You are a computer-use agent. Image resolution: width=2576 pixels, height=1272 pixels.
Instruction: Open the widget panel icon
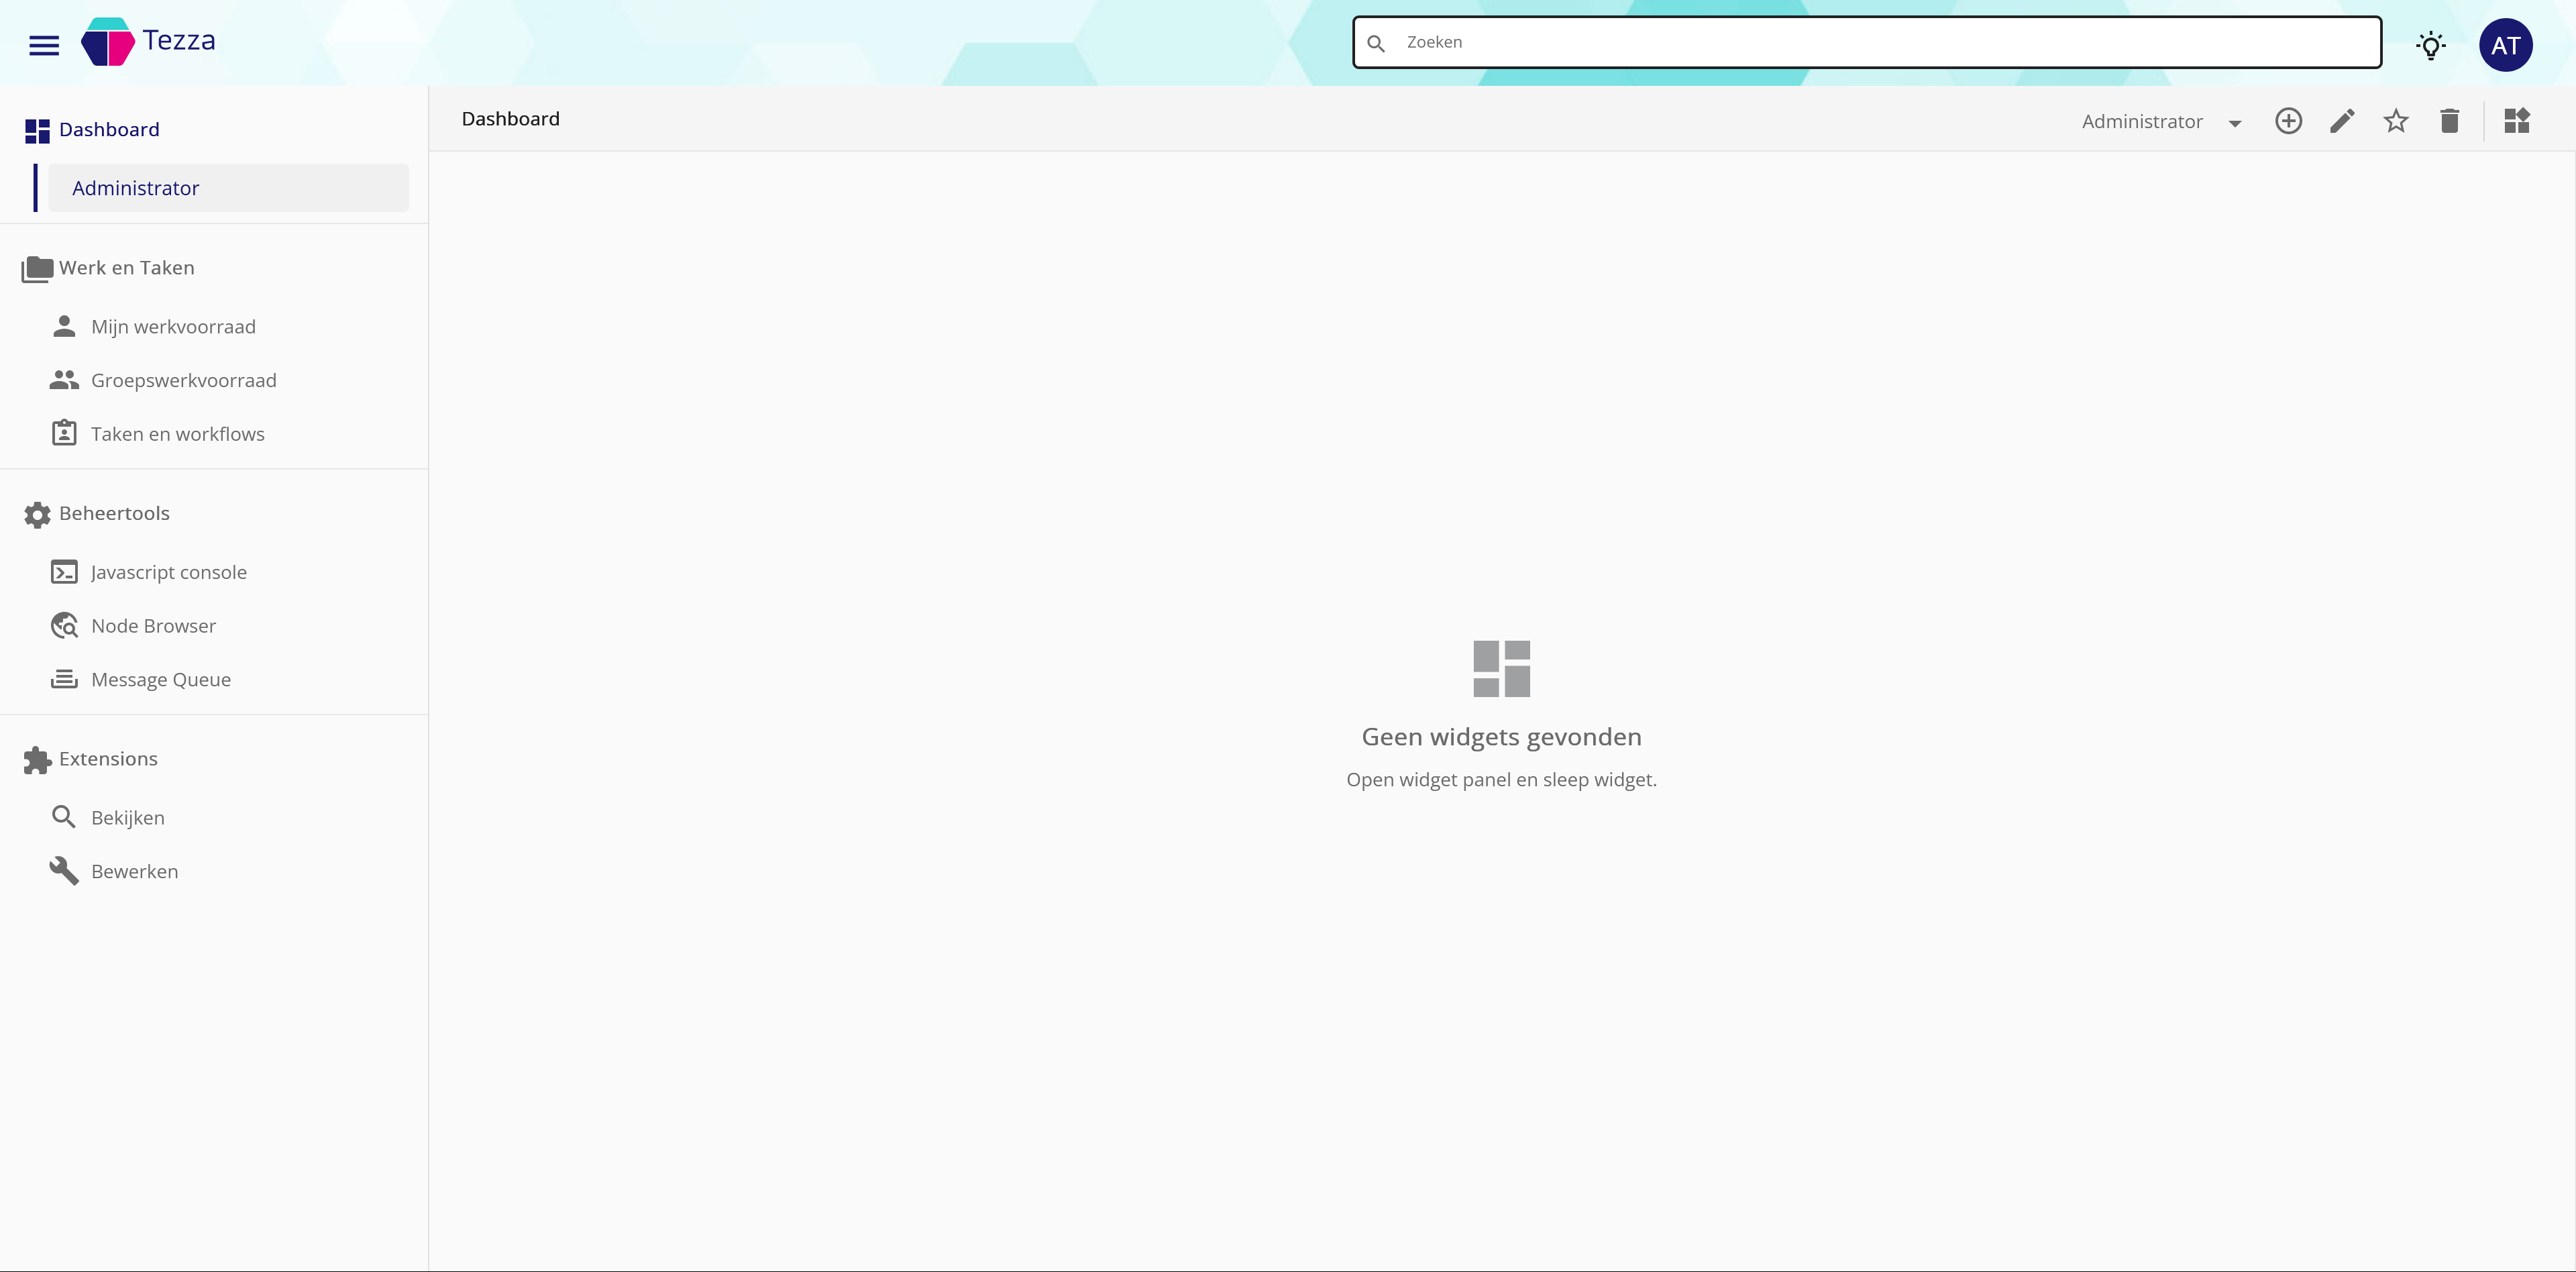click(2516, 121)
